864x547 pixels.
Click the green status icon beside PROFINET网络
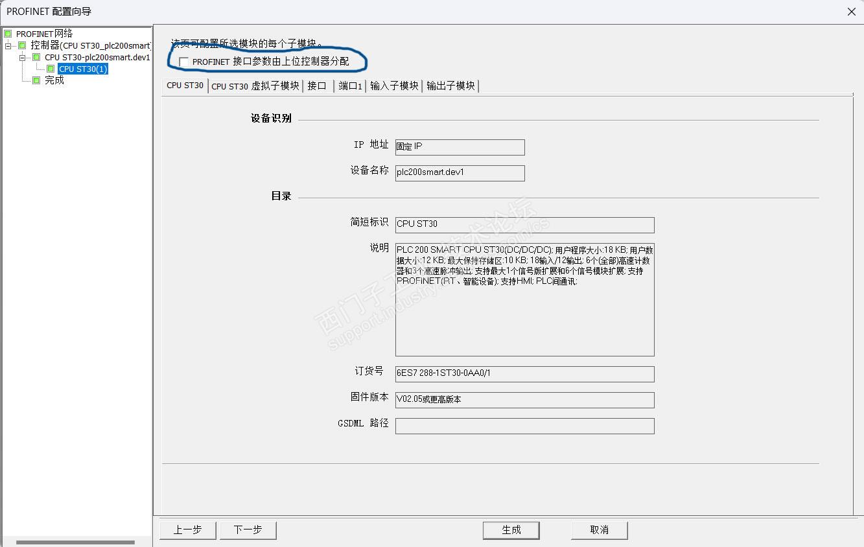click(8, 34)
